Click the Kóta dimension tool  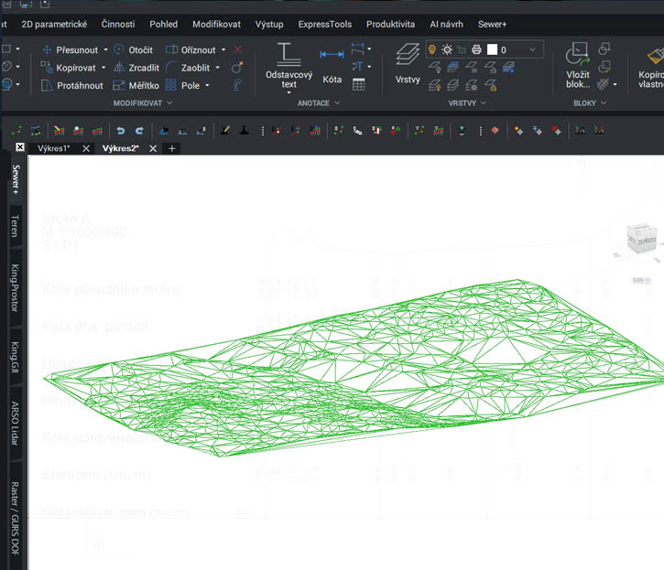[332, 56]
